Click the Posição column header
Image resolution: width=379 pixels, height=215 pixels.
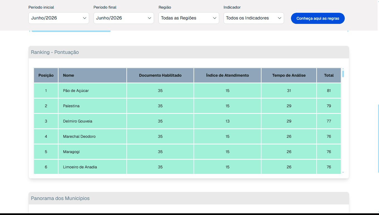pyautogui.click(x=46, y=75)
